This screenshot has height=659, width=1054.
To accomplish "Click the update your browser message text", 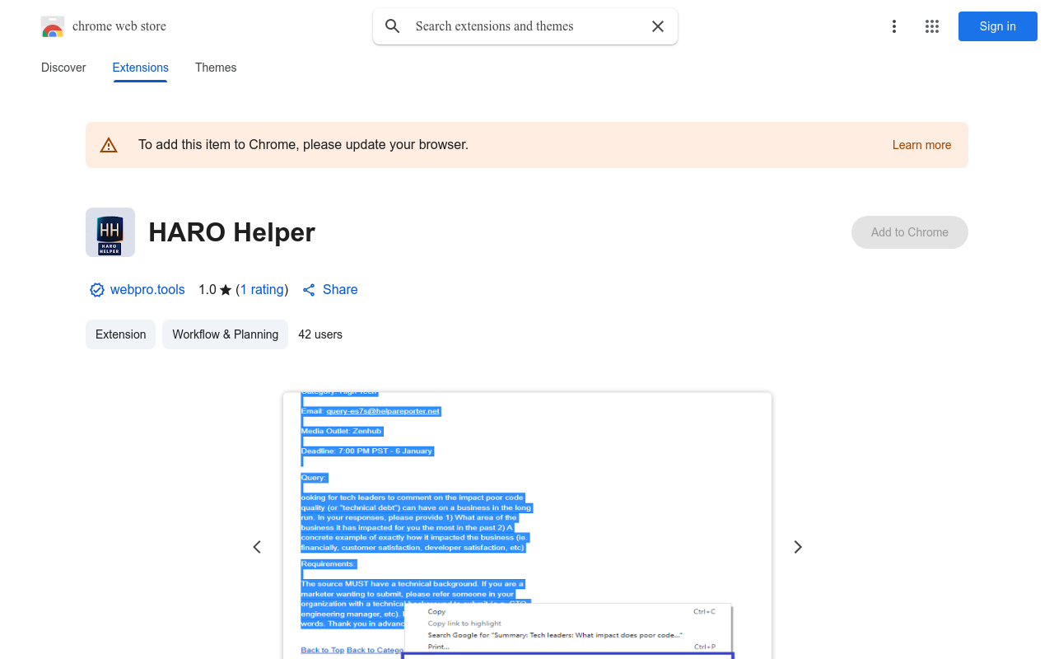I will tap(303, 145).
